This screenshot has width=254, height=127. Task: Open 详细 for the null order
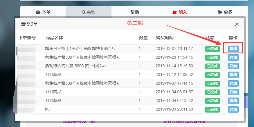[x=233, y=109]
